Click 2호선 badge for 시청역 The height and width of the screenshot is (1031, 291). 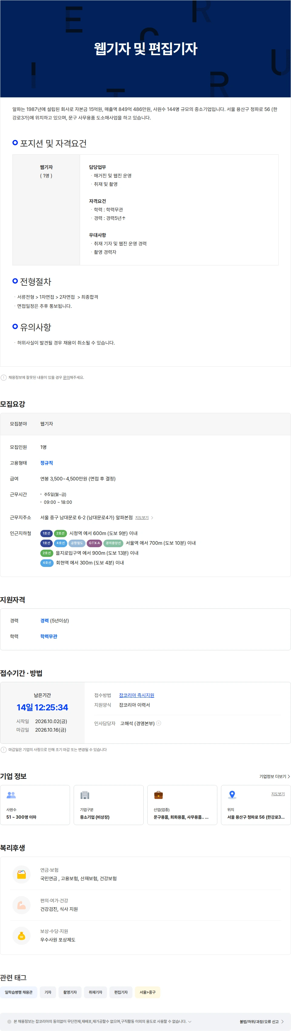point(60,533)
